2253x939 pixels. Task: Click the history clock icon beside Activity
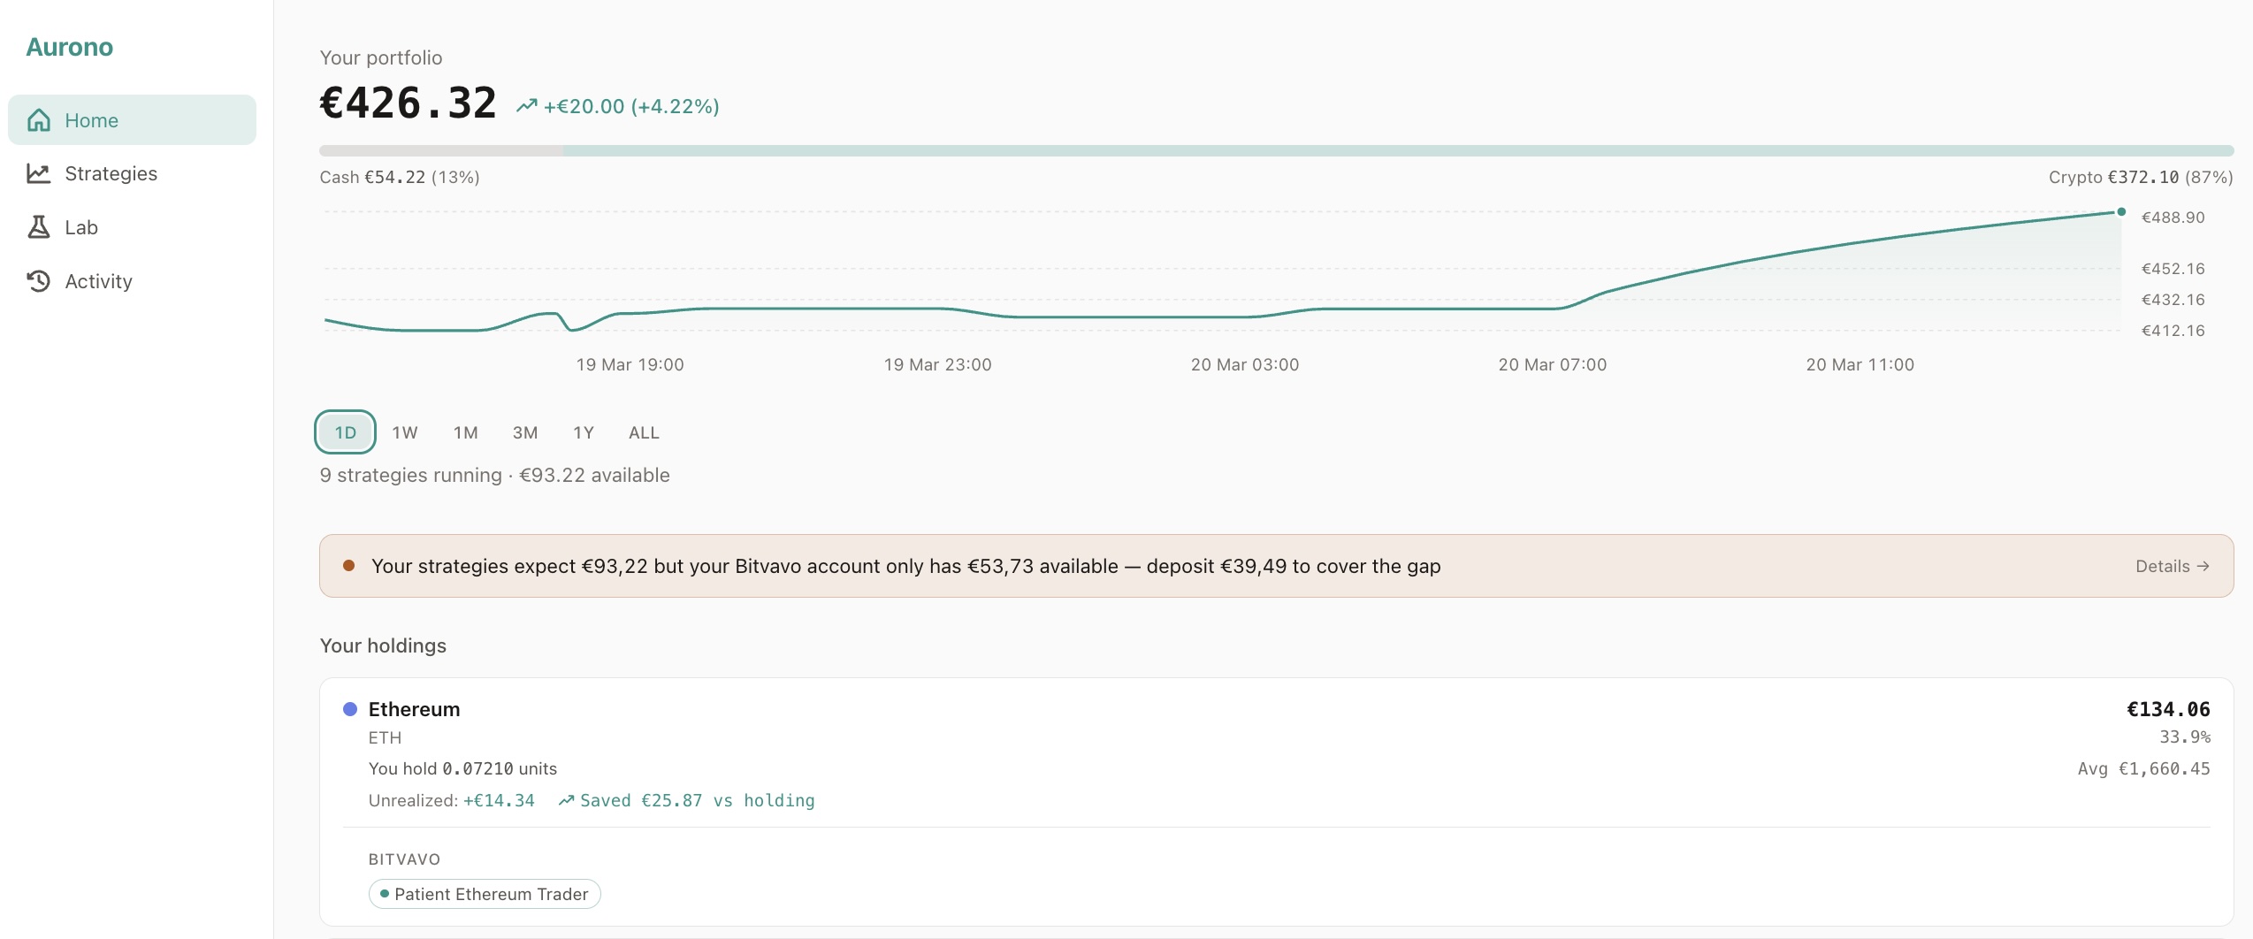point(39,280)
